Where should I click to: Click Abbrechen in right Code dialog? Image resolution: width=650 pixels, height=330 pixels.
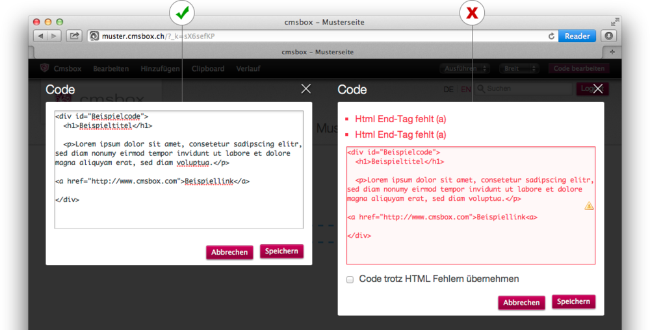(x=521, y=303)
